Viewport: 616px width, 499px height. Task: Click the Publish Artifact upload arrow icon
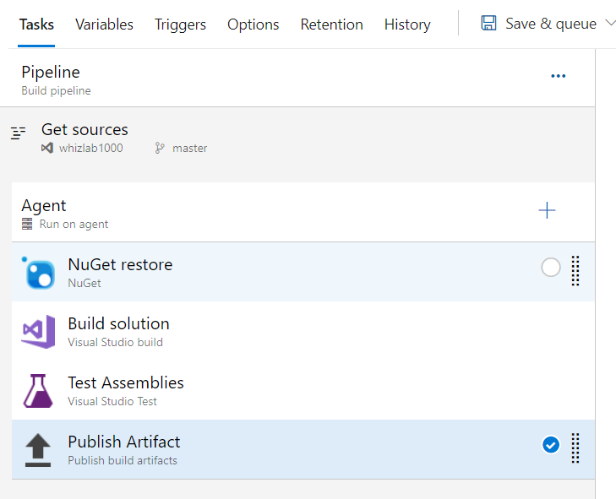click(x=38, y=450)
